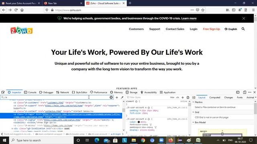This screenshot has height=144, width=257.
Task: Switch to the Console tab
Action: [x=30, y=92]
